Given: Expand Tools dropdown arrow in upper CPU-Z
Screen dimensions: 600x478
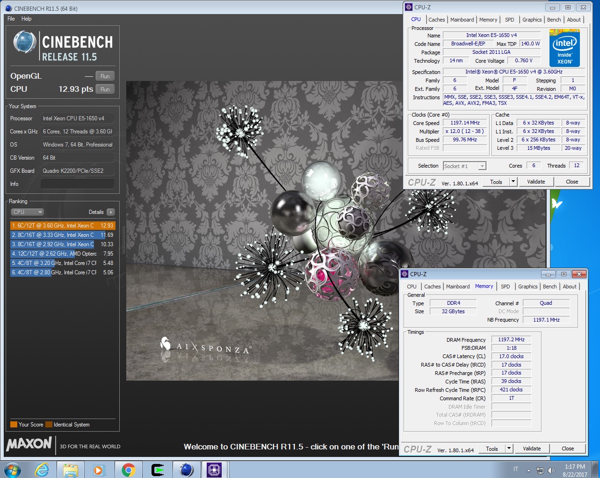Looking at the screenshot, I should 513,182.
